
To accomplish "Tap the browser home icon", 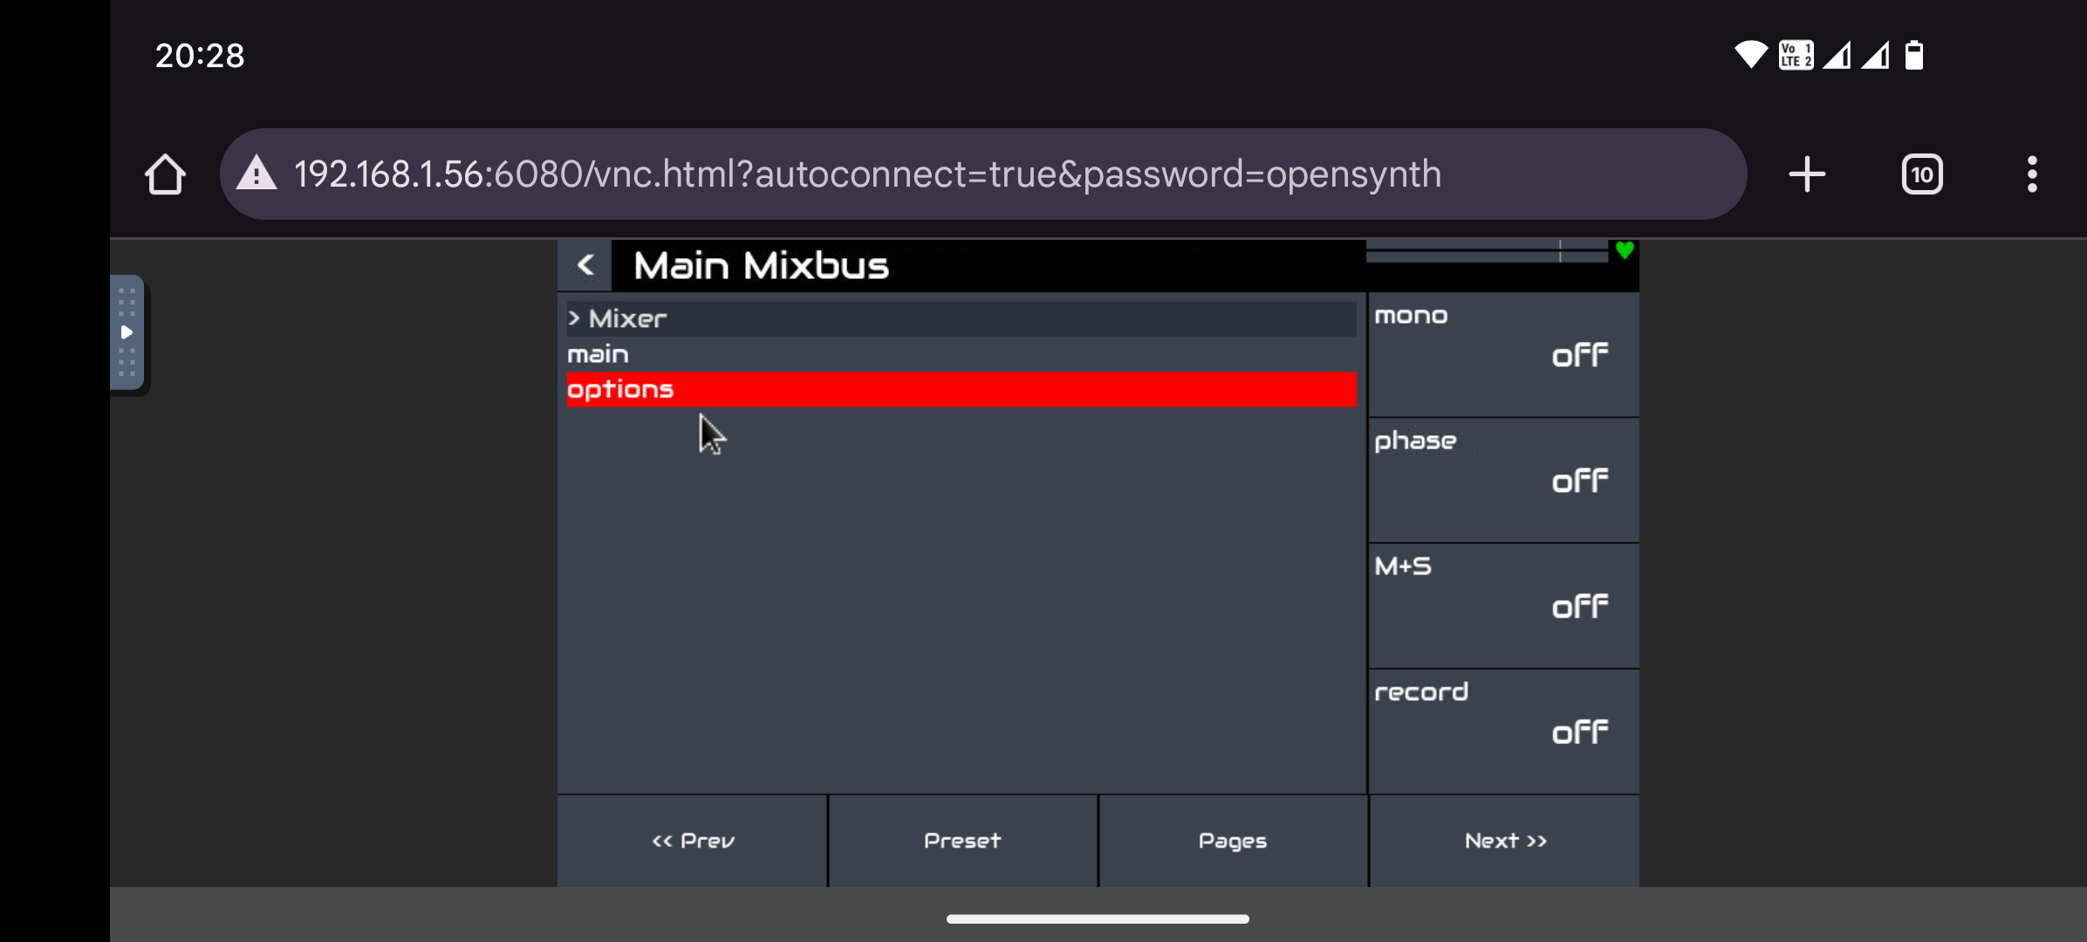I will point(165,174).
